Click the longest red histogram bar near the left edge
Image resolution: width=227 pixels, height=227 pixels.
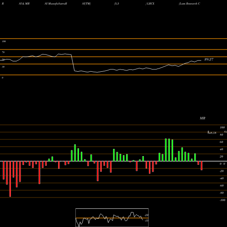[x=10, y=179]
